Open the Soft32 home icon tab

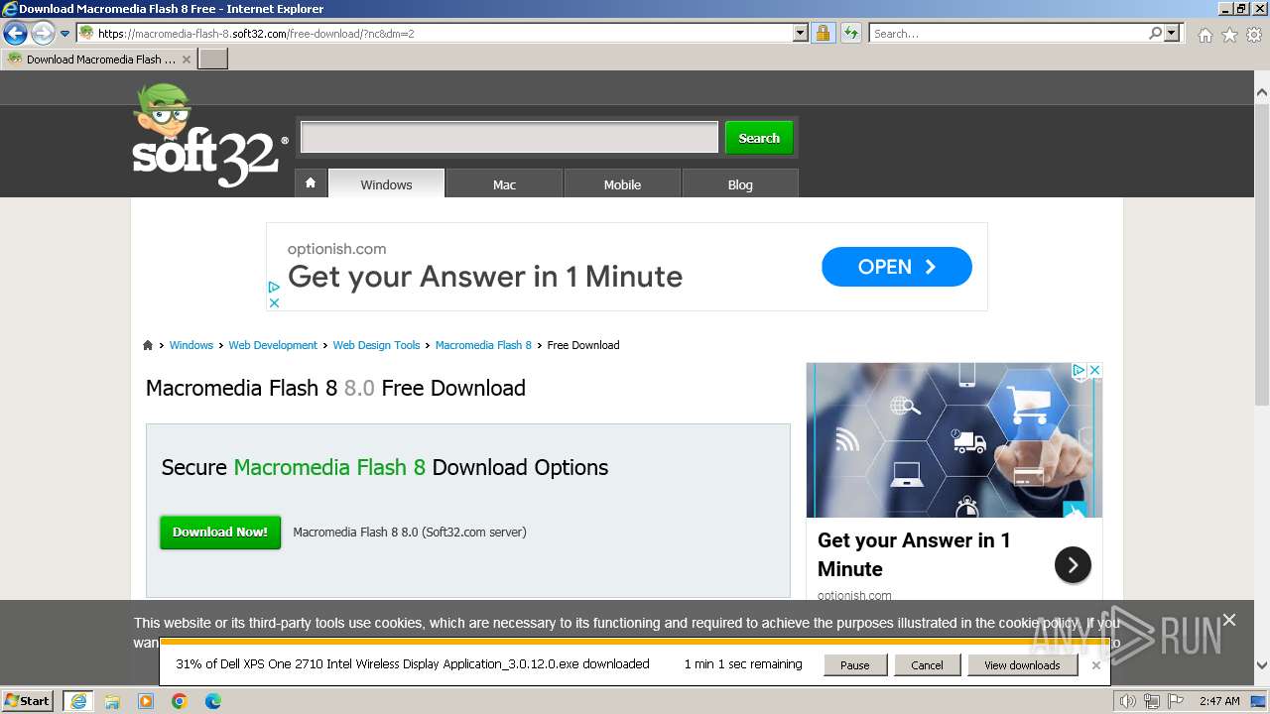pyautogui.click(x=311, y=183)
